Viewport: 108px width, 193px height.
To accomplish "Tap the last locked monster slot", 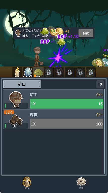I will [x=91, y=72].
